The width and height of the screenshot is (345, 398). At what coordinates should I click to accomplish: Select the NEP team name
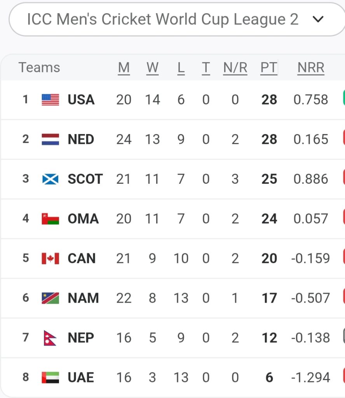pos(81,338)
